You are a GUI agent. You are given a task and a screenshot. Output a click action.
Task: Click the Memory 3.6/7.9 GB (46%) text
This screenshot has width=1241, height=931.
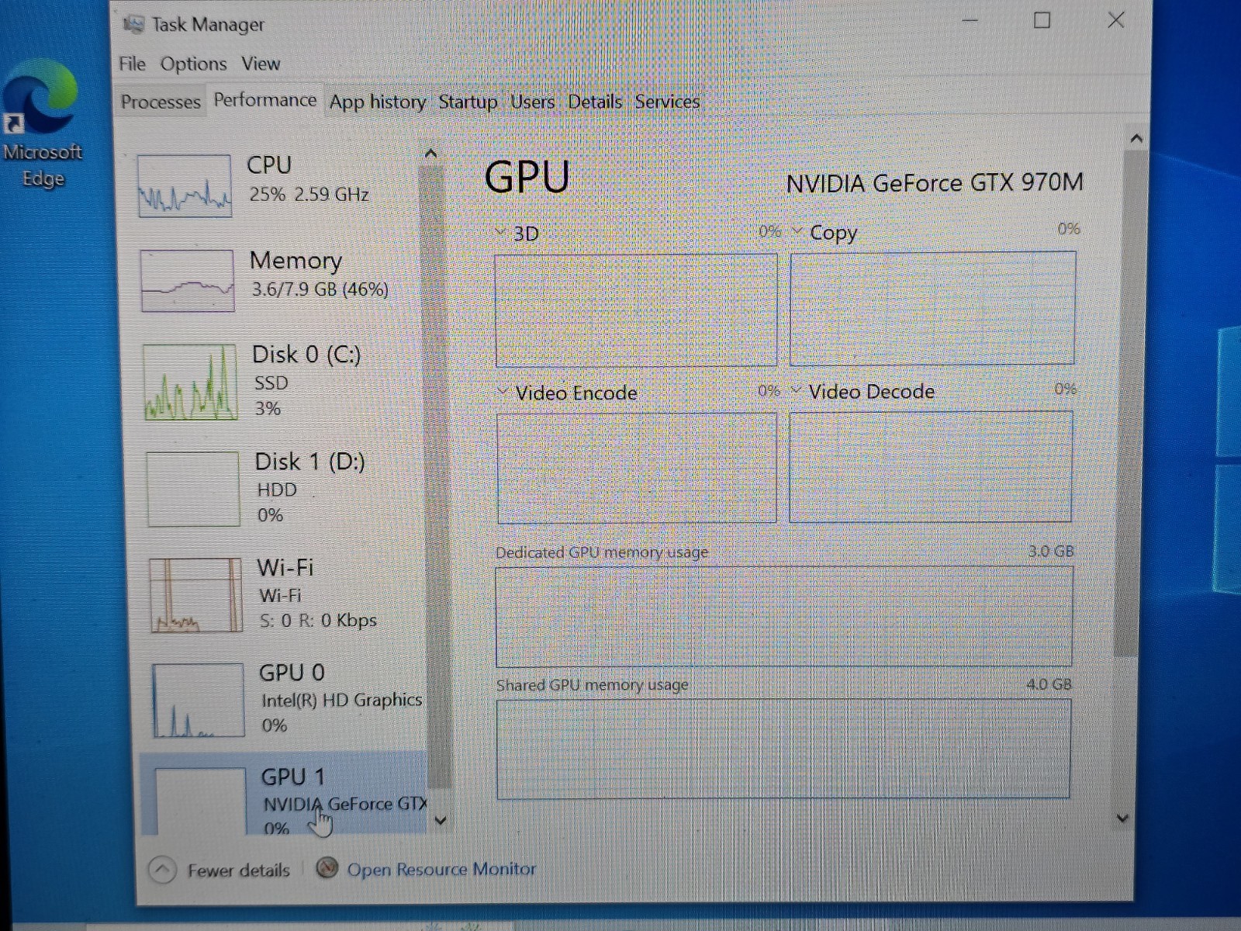pyautogui.click(x=320, y=289)
